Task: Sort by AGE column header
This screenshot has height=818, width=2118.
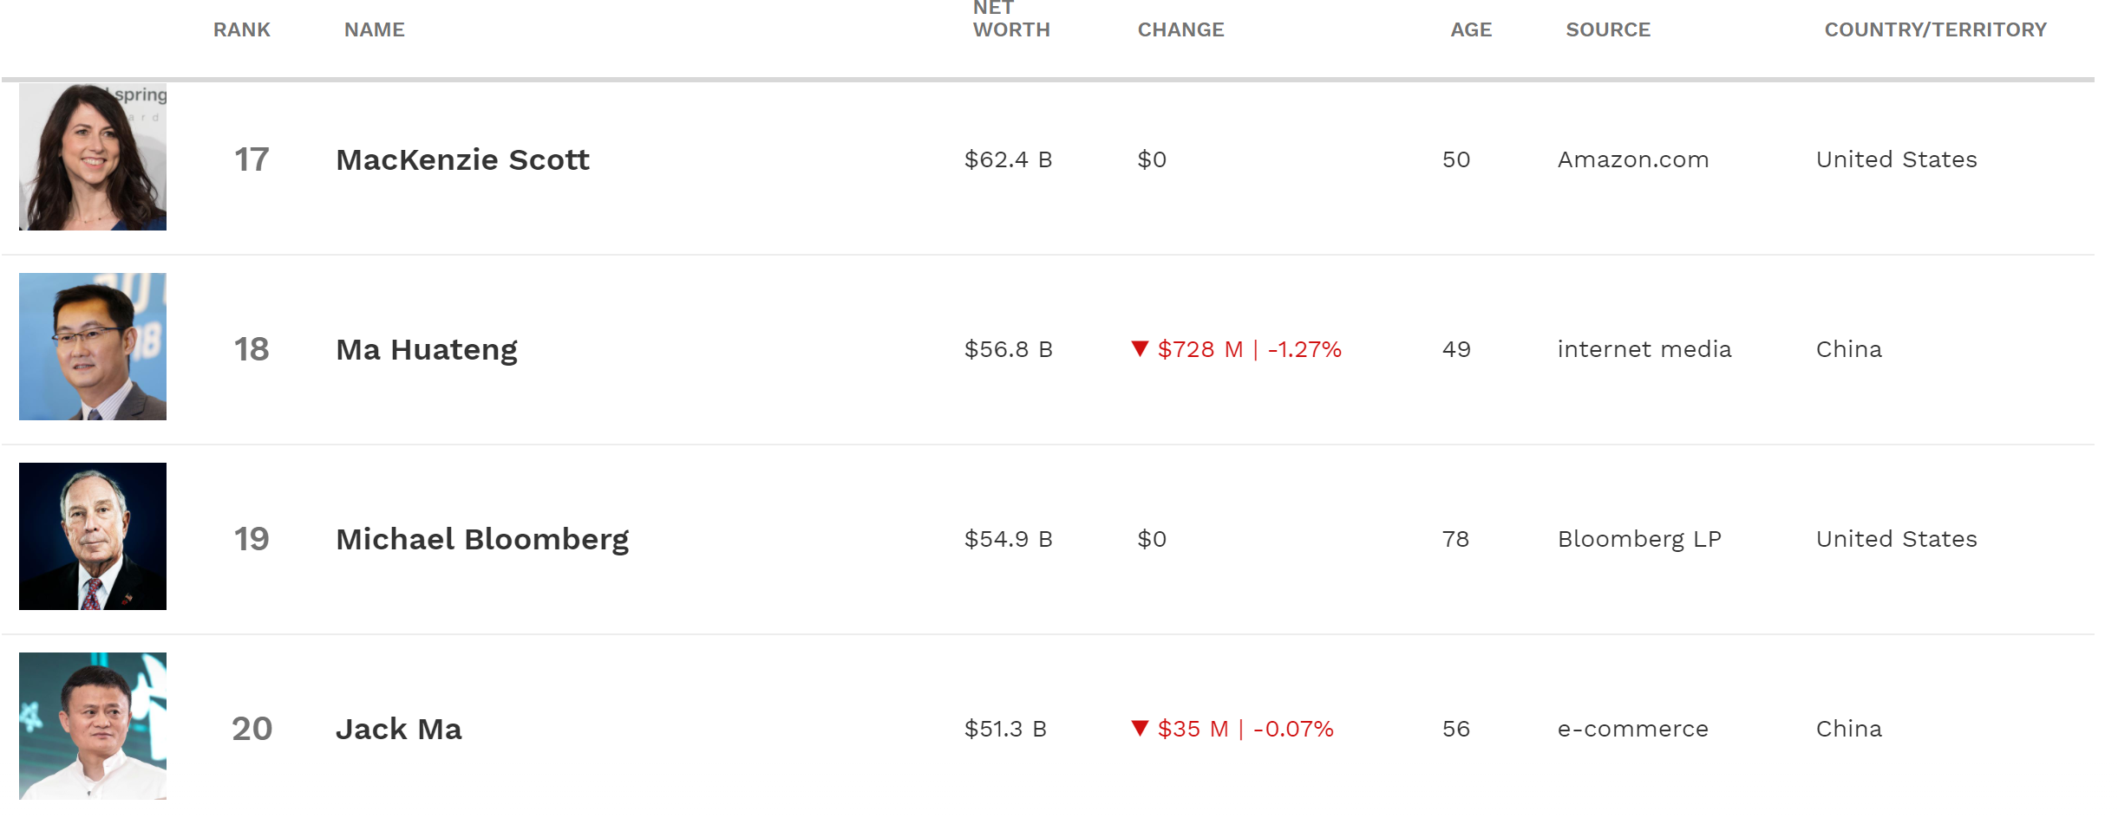Action: pos(1471,30)
